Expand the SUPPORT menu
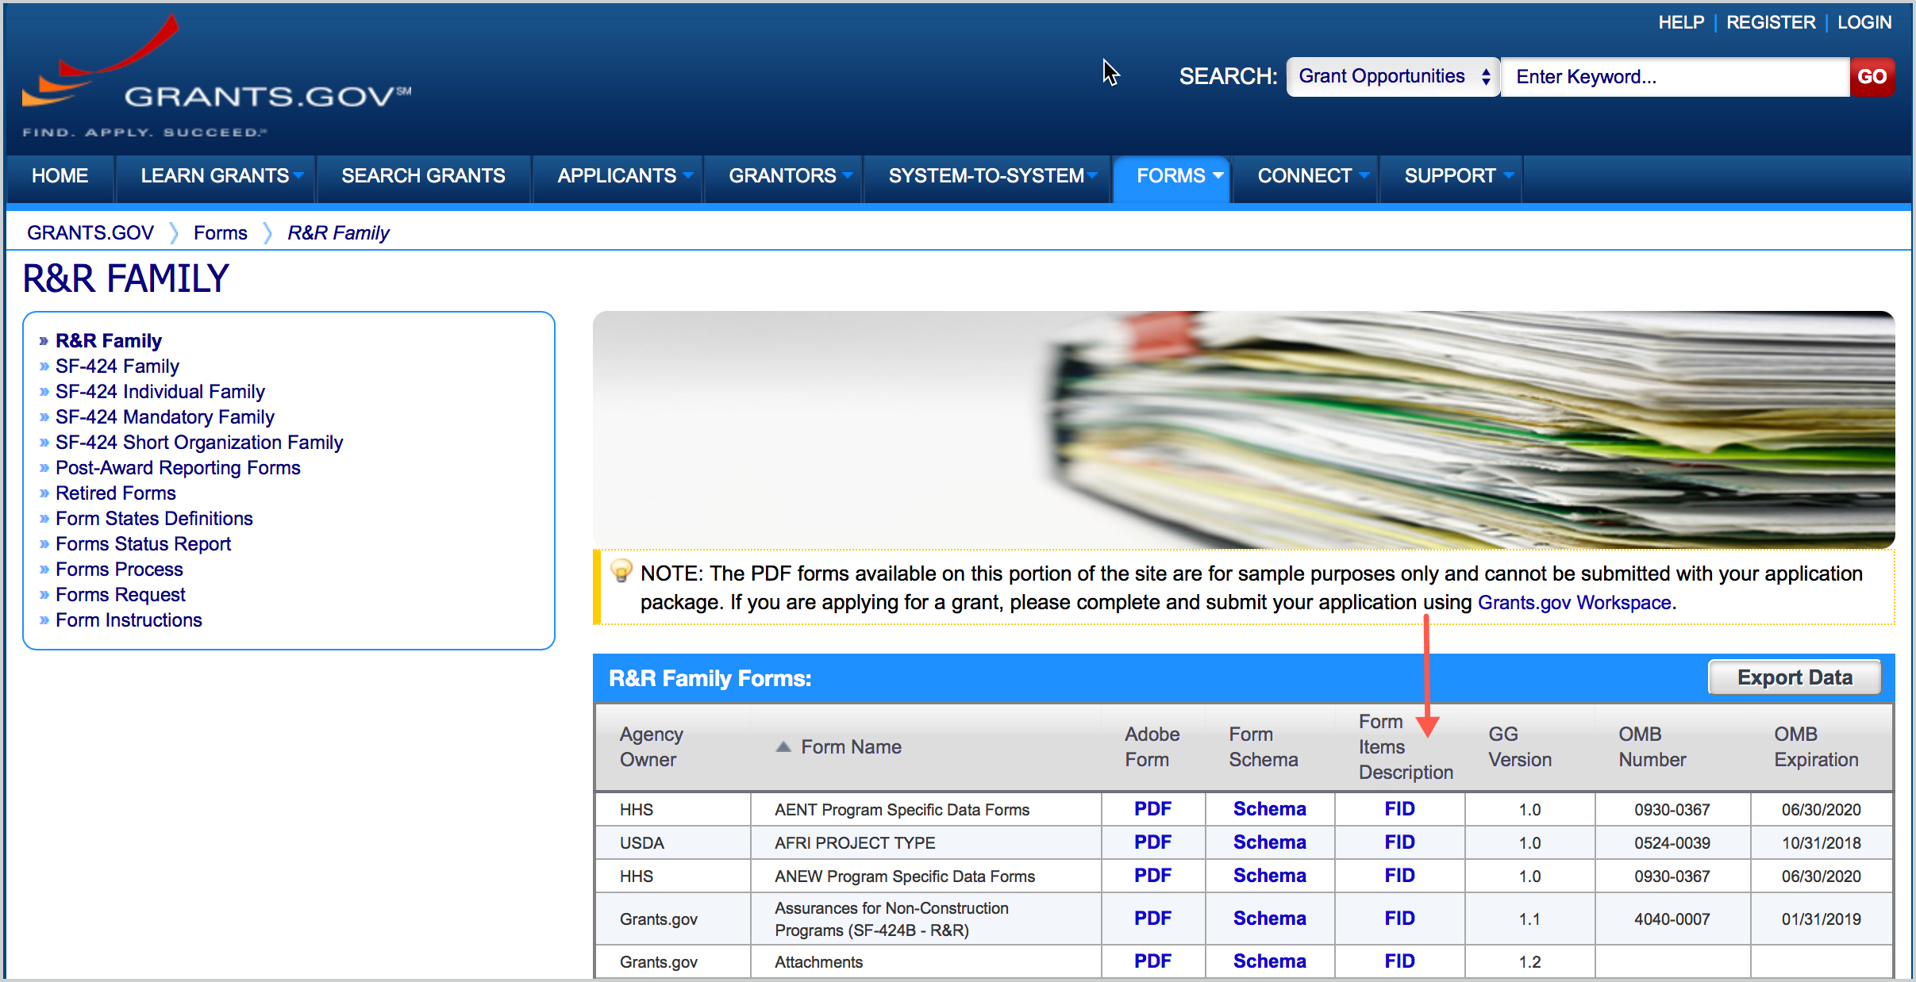The image size is (1916, 982). [1452, 175]
